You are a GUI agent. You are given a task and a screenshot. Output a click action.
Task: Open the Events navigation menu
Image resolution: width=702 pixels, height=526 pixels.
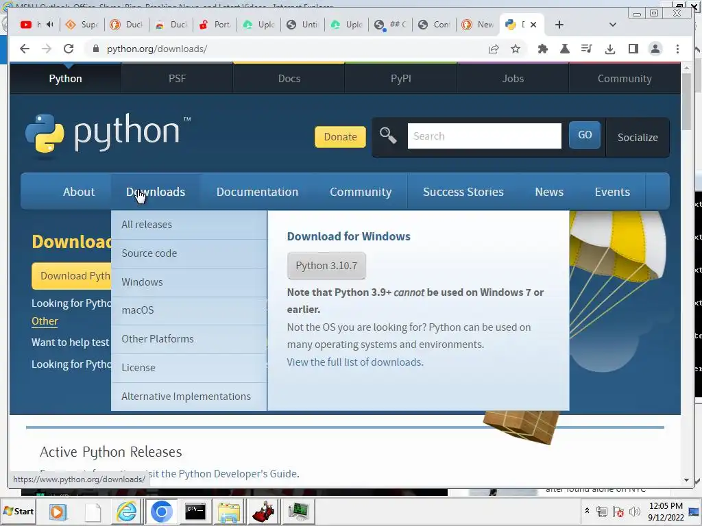pyautogui.click(x=612, y=192)
